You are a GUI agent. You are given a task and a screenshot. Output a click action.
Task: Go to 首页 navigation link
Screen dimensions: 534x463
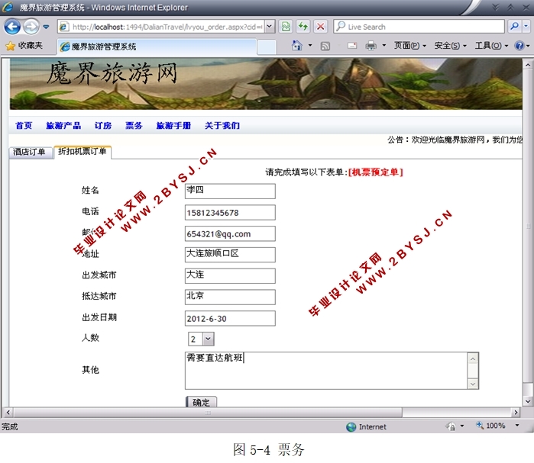click(24, 126)
